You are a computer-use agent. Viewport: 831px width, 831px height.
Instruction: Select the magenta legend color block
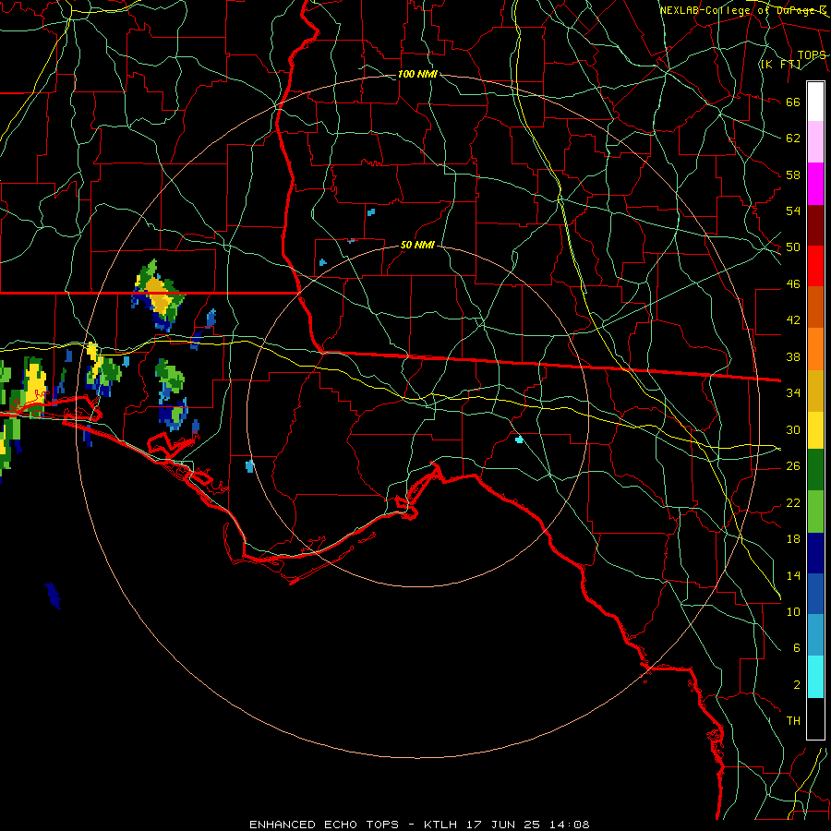815,184
